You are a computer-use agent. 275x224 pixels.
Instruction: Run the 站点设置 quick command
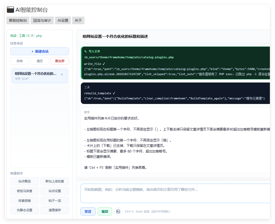55,191
